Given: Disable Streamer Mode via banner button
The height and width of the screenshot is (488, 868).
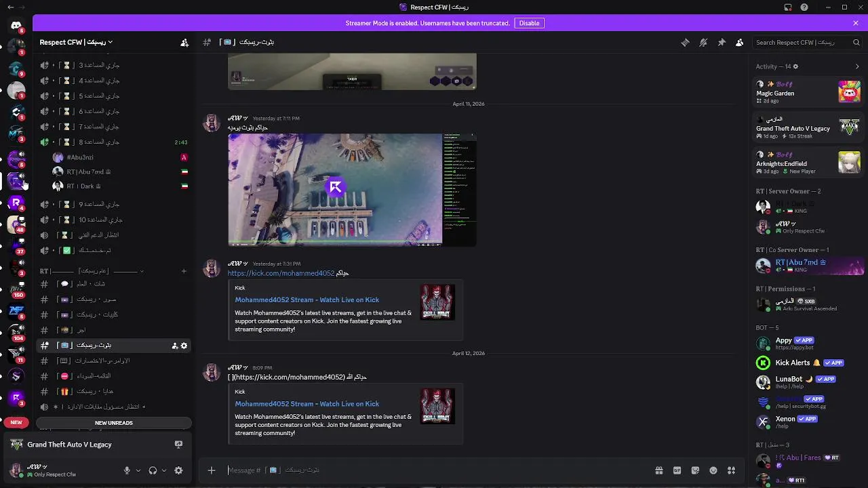Looking at the screenshot, I should (529, 23).
